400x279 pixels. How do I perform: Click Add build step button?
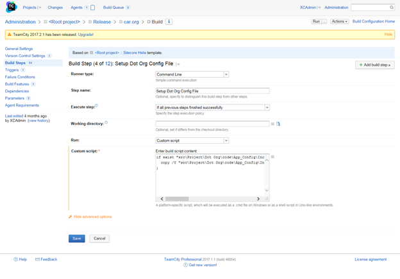coord(375,65)
